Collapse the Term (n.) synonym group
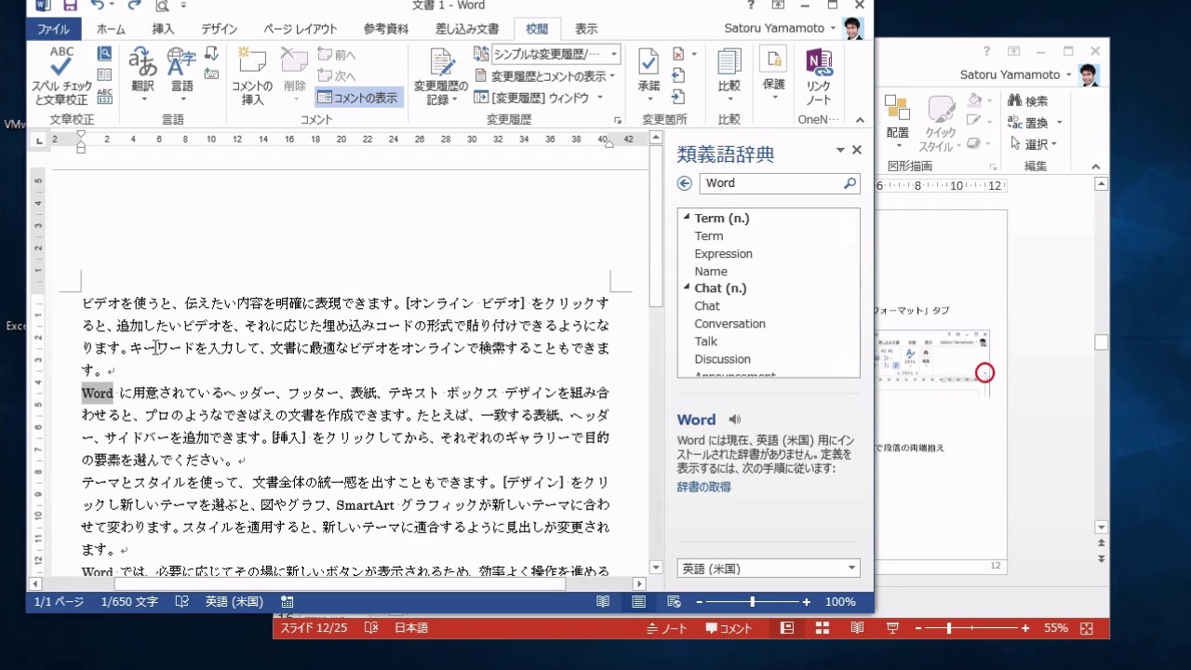1191x670 pixels. click(687, 218)
